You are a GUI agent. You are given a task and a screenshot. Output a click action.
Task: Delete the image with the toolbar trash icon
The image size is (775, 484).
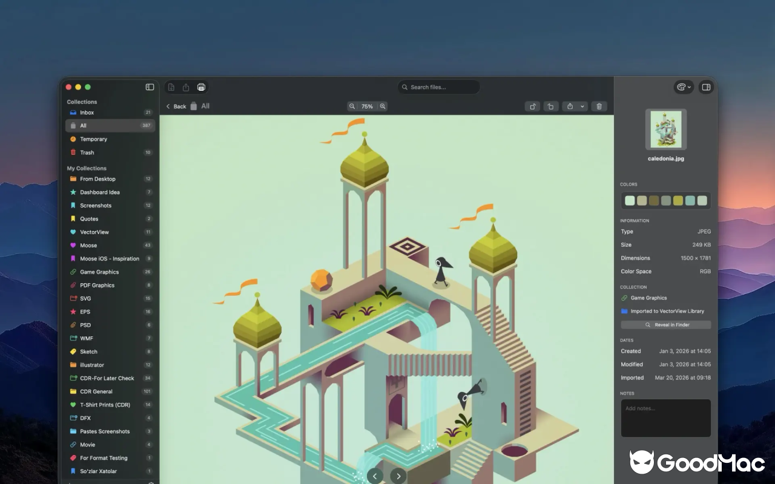point(599,106)
